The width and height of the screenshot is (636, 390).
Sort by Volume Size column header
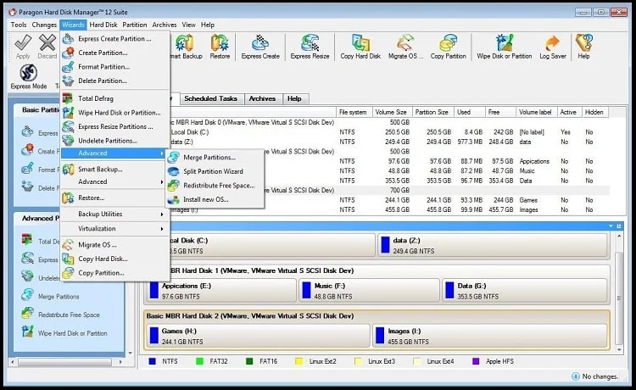[393, 112]
